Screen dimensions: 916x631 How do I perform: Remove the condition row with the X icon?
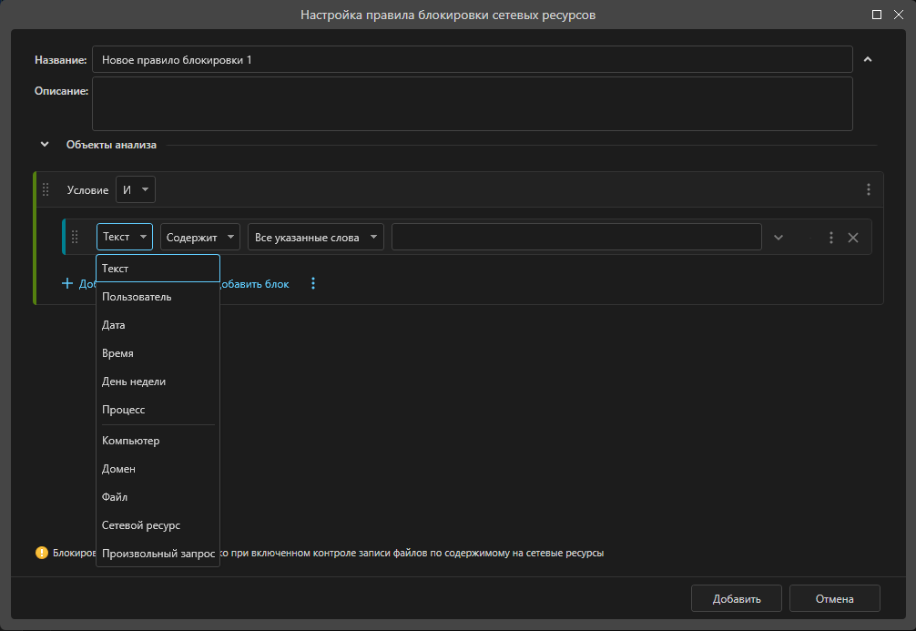pyautogui.click(x=853, y=238)
